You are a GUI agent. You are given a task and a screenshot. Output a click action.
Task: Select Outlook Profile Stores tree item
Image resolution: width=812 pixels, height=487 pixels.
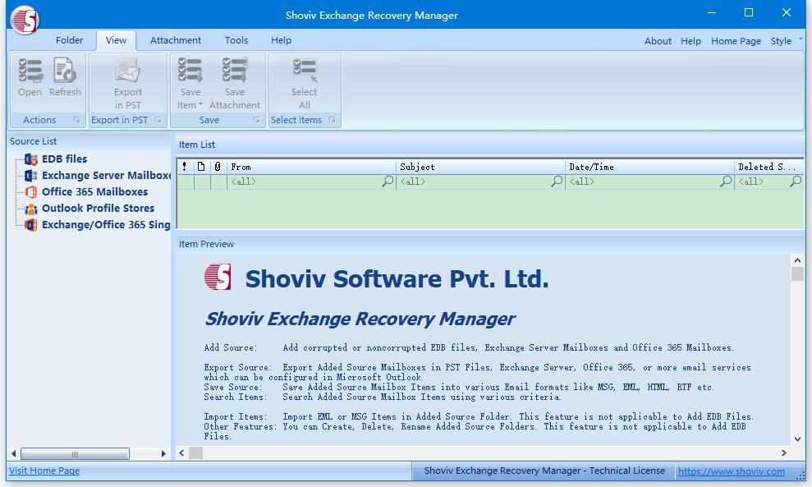pyautogui.click(x=99, y=209)
